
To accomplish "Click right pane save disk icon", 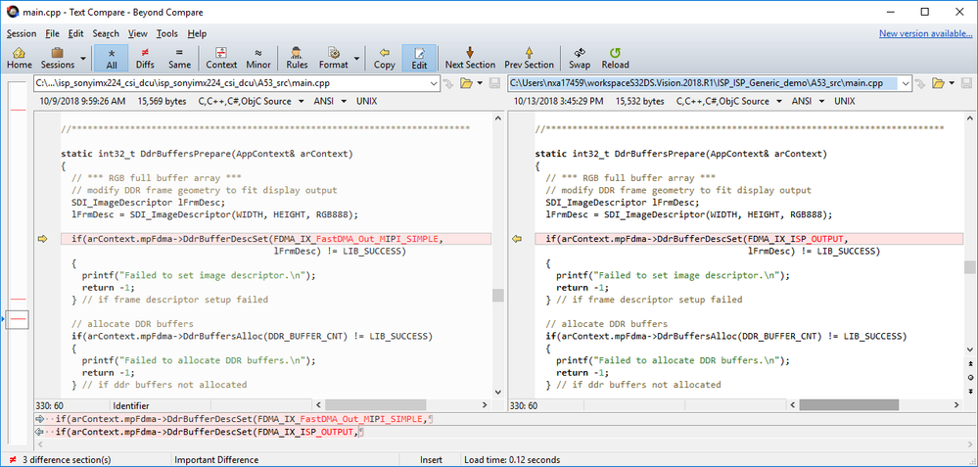I will [966, 83].
